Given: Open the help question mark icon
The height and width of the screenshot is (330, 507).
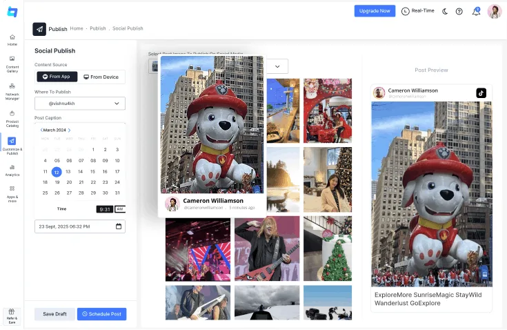Looking at the screenshot, I should pos(459,11).
